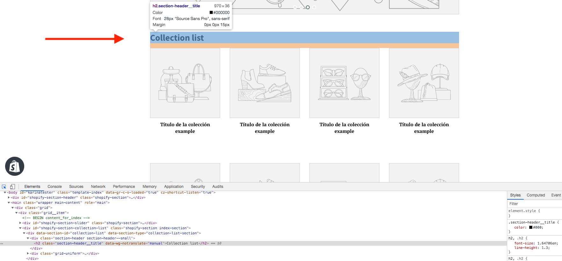The image size is (562, 261).
Task: Open the Performance tab
Action: pos(124,187)
